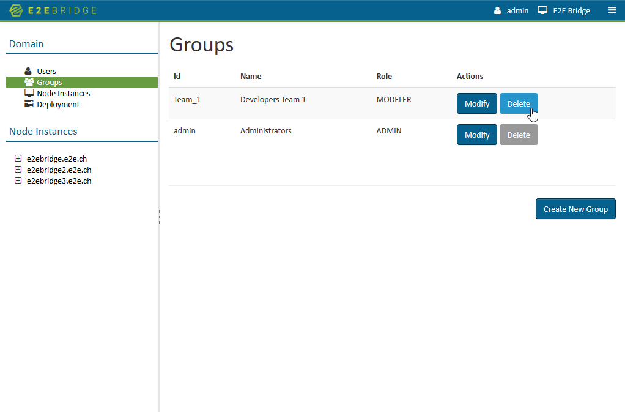625x412 pixels.
Task: Click the Name column header
Action: coord(251,76)
